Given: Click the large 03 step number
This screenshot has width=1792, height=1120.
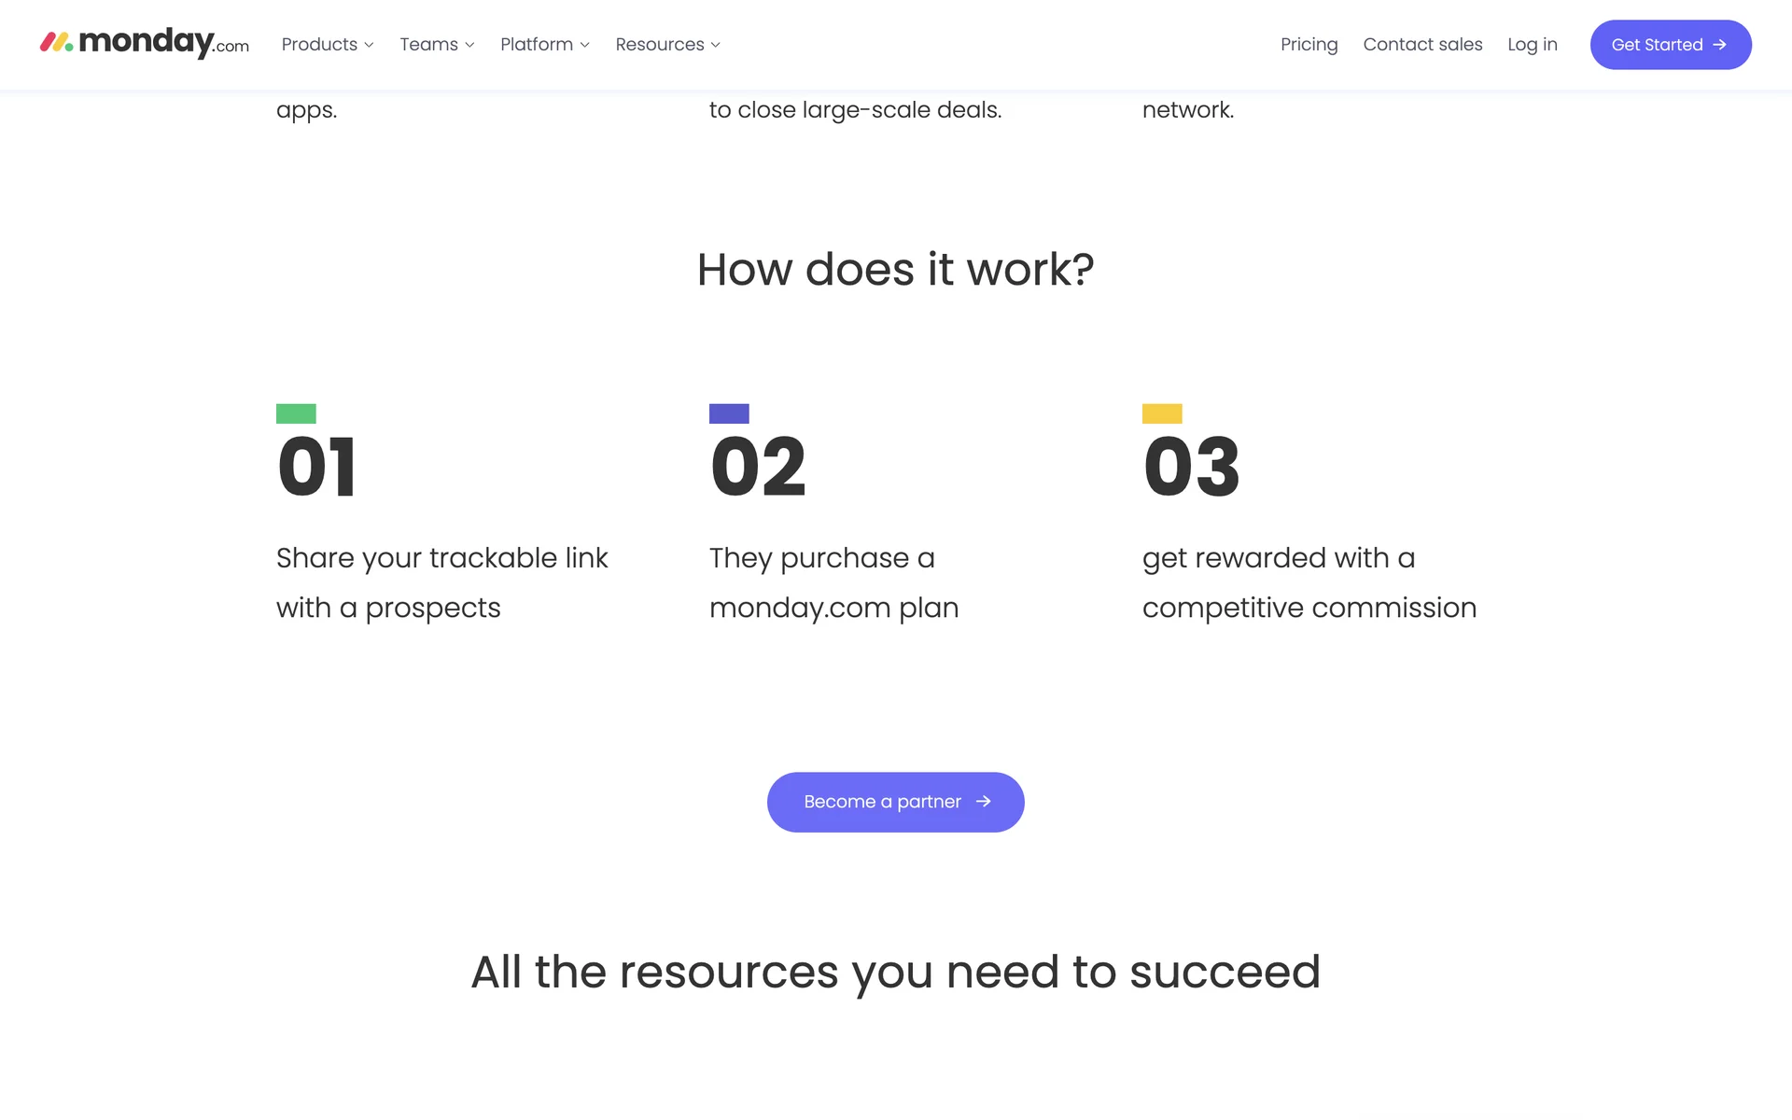Looking at the screenshot, I should tap(1192, 467).
